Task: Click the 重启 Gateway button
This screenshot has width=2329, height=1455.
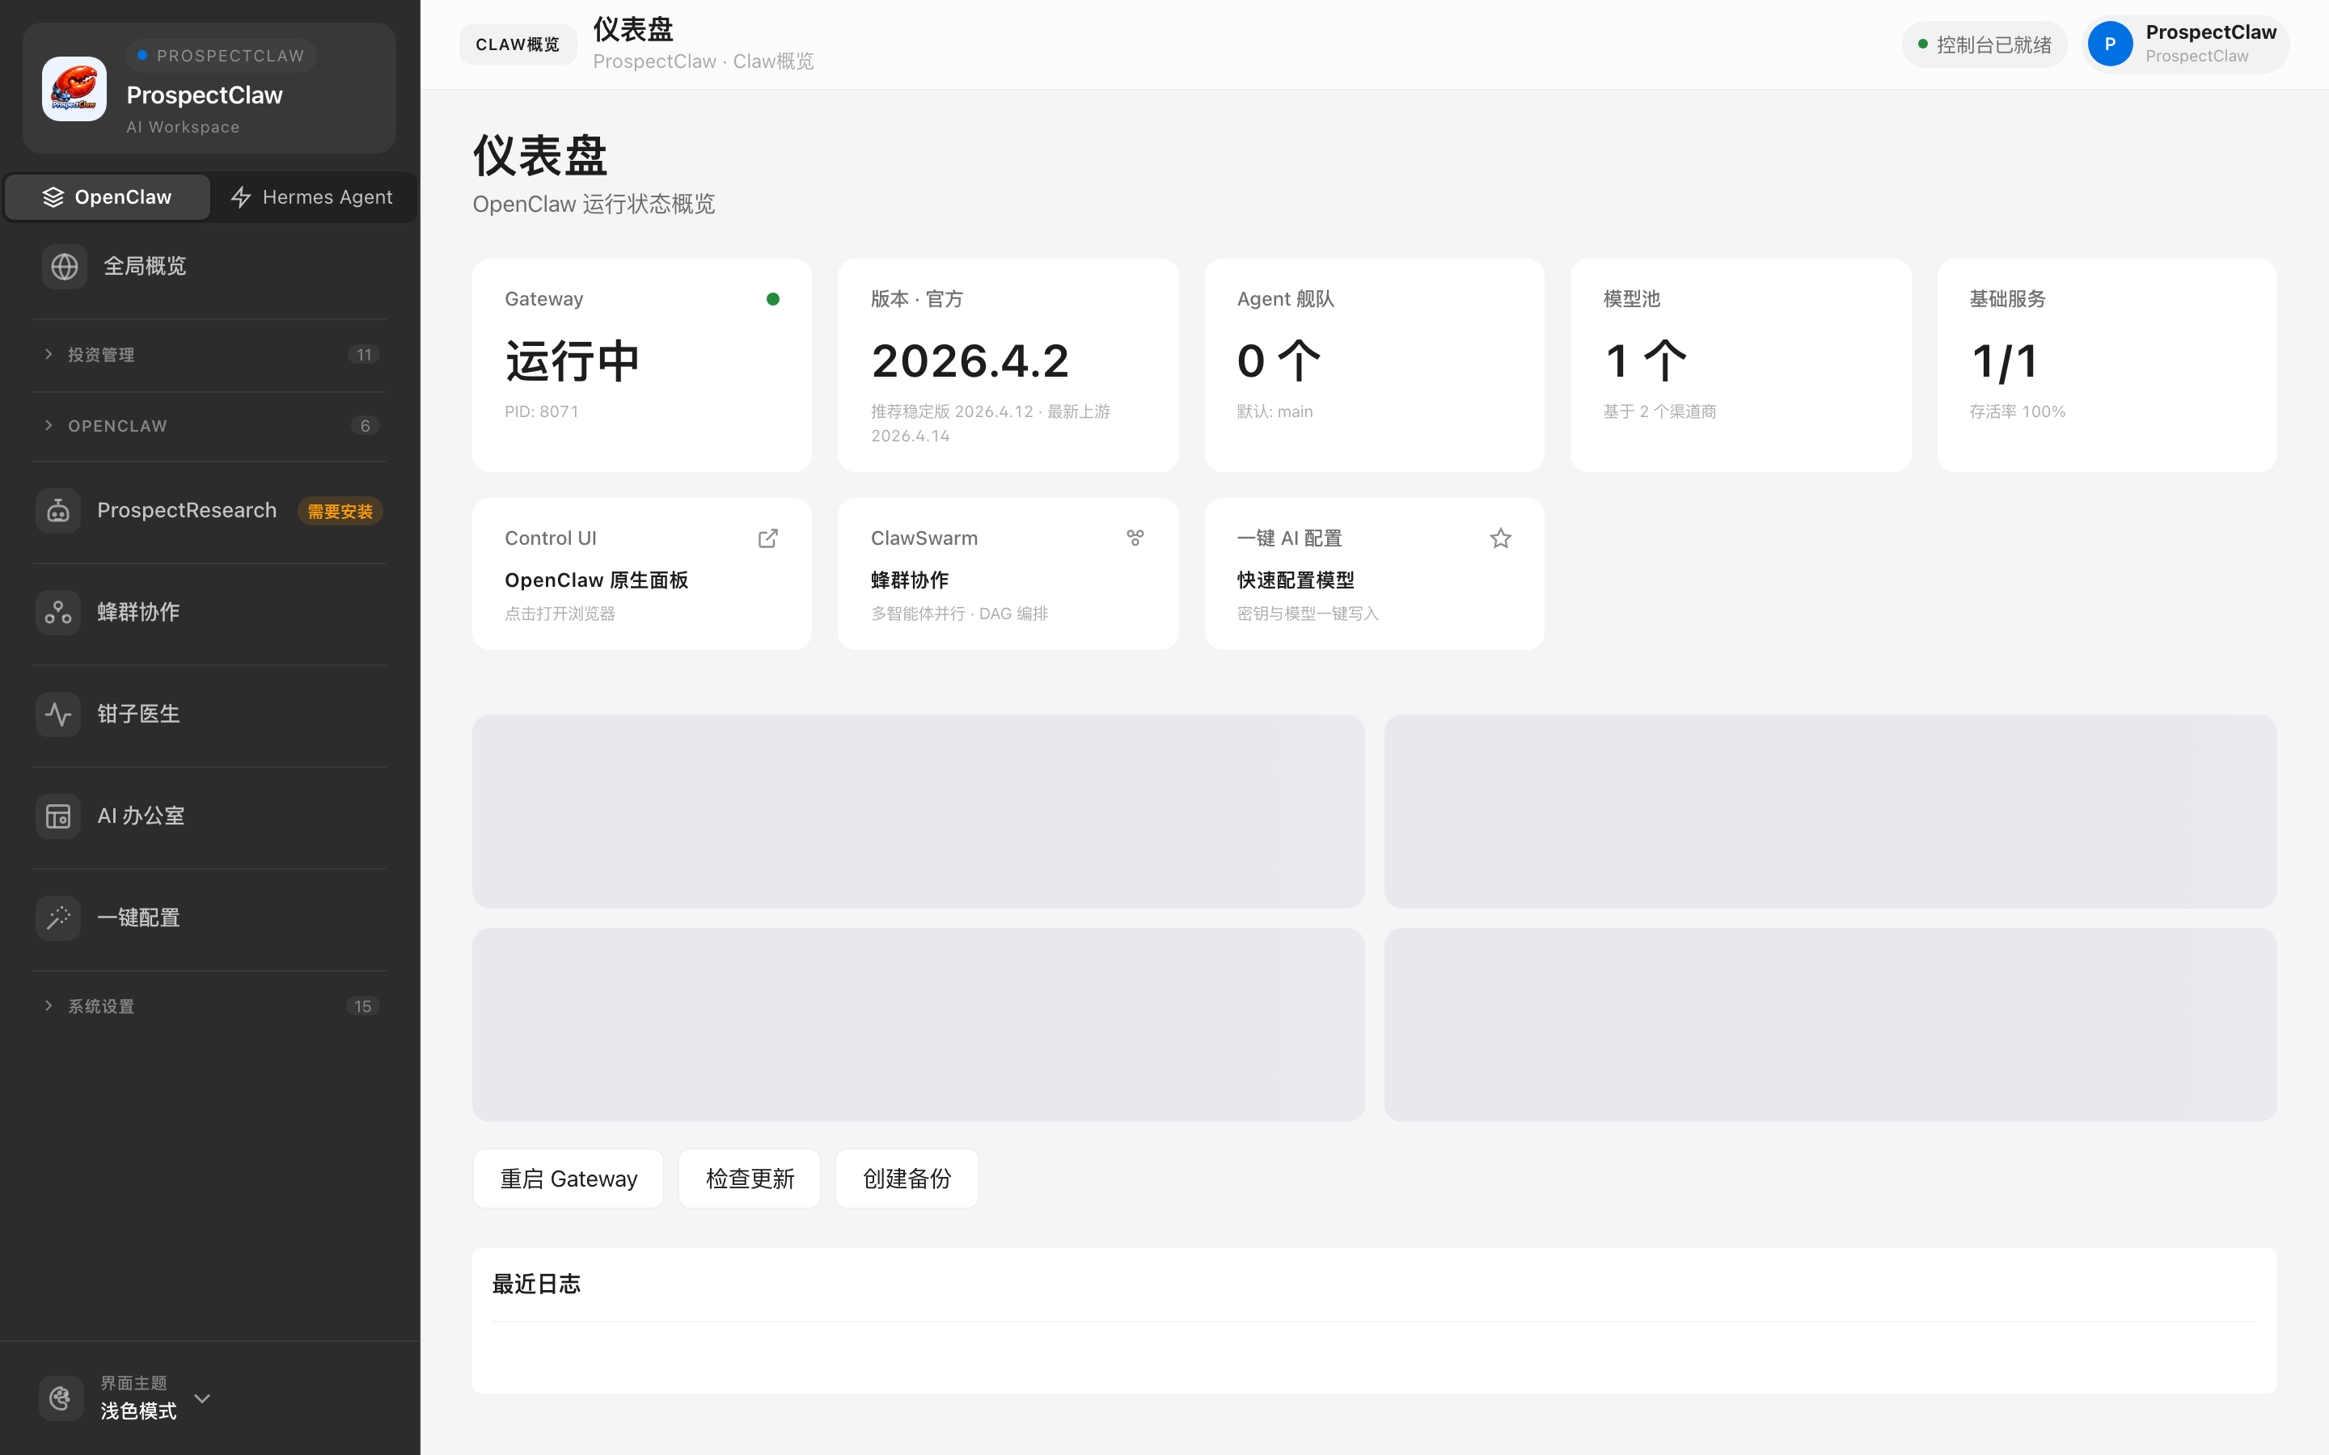Action: [x=568, y=1179]
